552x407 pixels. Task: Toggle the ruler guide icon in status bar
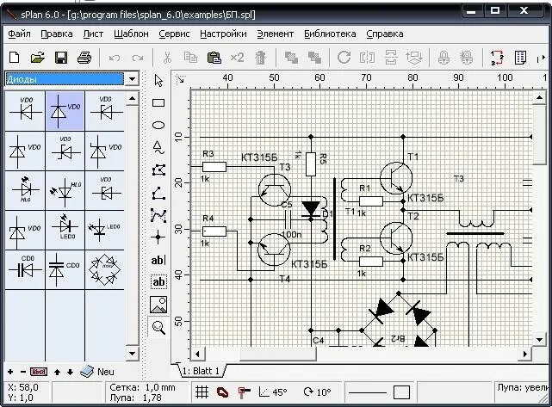coord(244,392)
